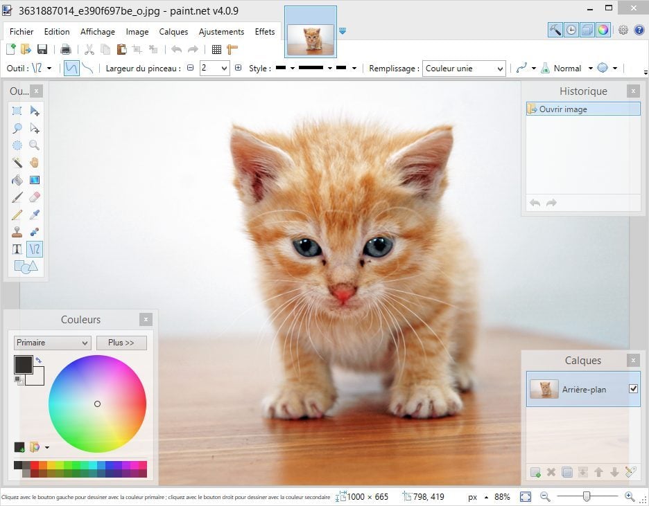Viewport: 649px width, 506px height.
Task: Click the Print icon in toolbar
Action: coord(66,49)
